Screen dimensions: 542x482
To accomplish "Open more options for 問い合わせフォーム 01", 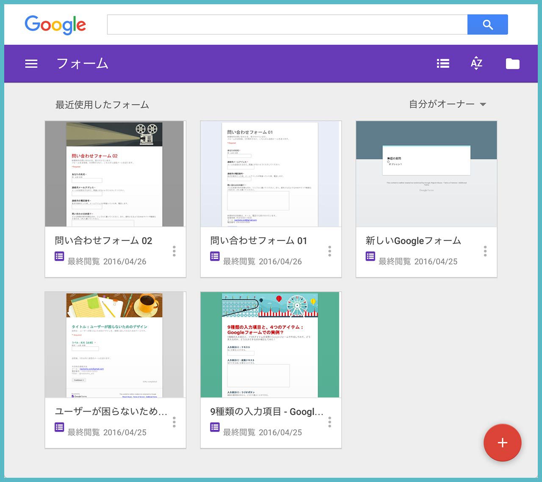I will [329, 251].
